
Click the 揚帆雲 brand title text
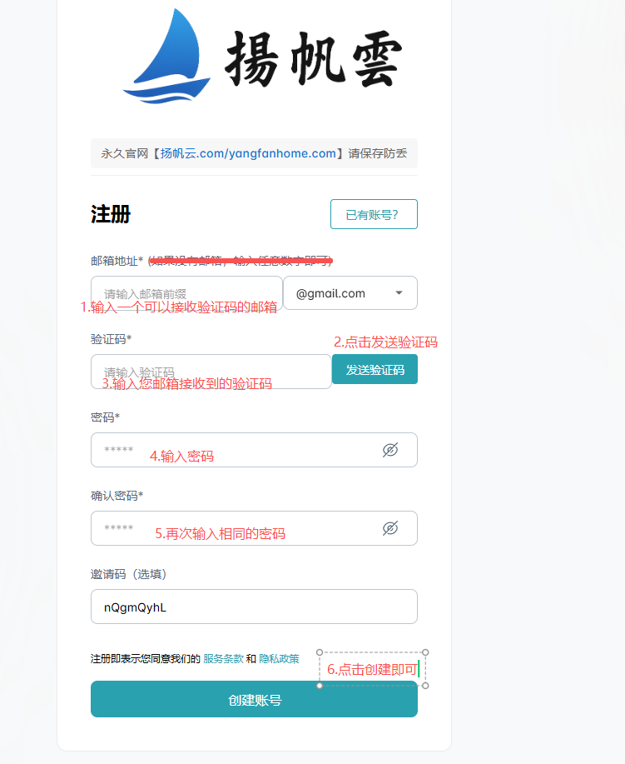click(x=314, y=59)
